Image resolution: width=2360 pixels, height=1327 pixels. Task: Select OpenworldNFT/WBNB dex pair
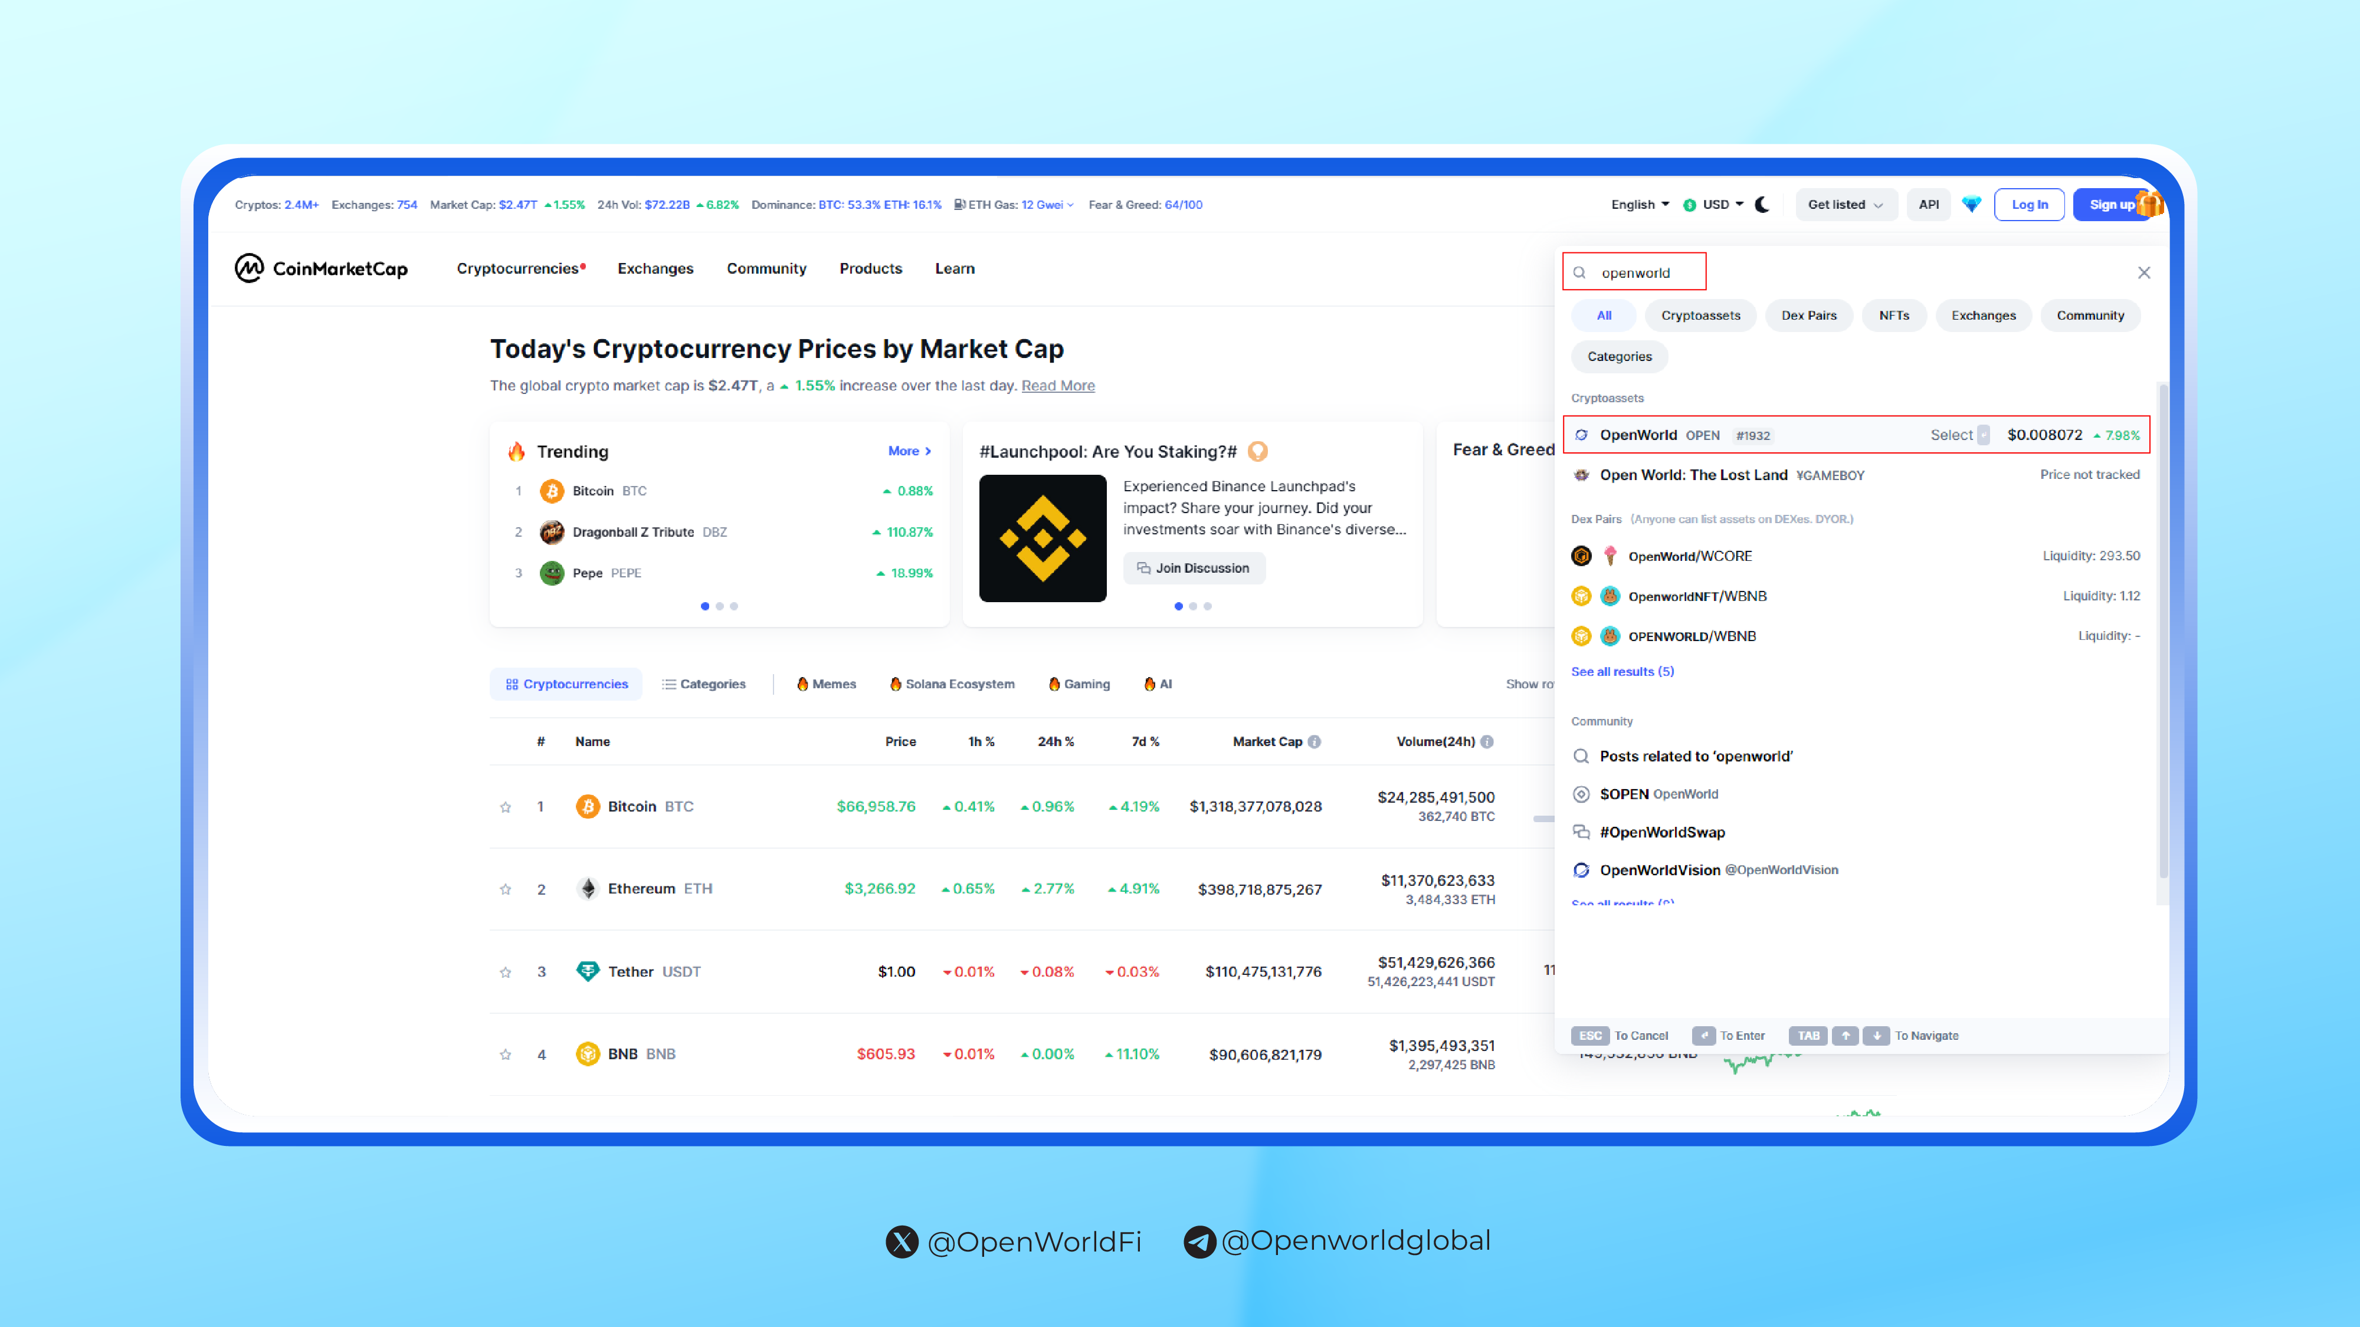[1855, 596]
